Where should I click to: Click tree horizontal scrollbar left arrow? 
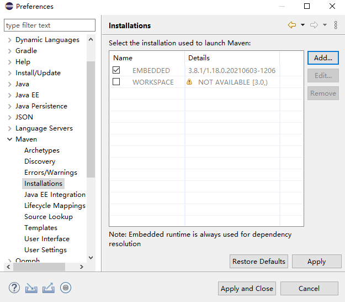8,267
